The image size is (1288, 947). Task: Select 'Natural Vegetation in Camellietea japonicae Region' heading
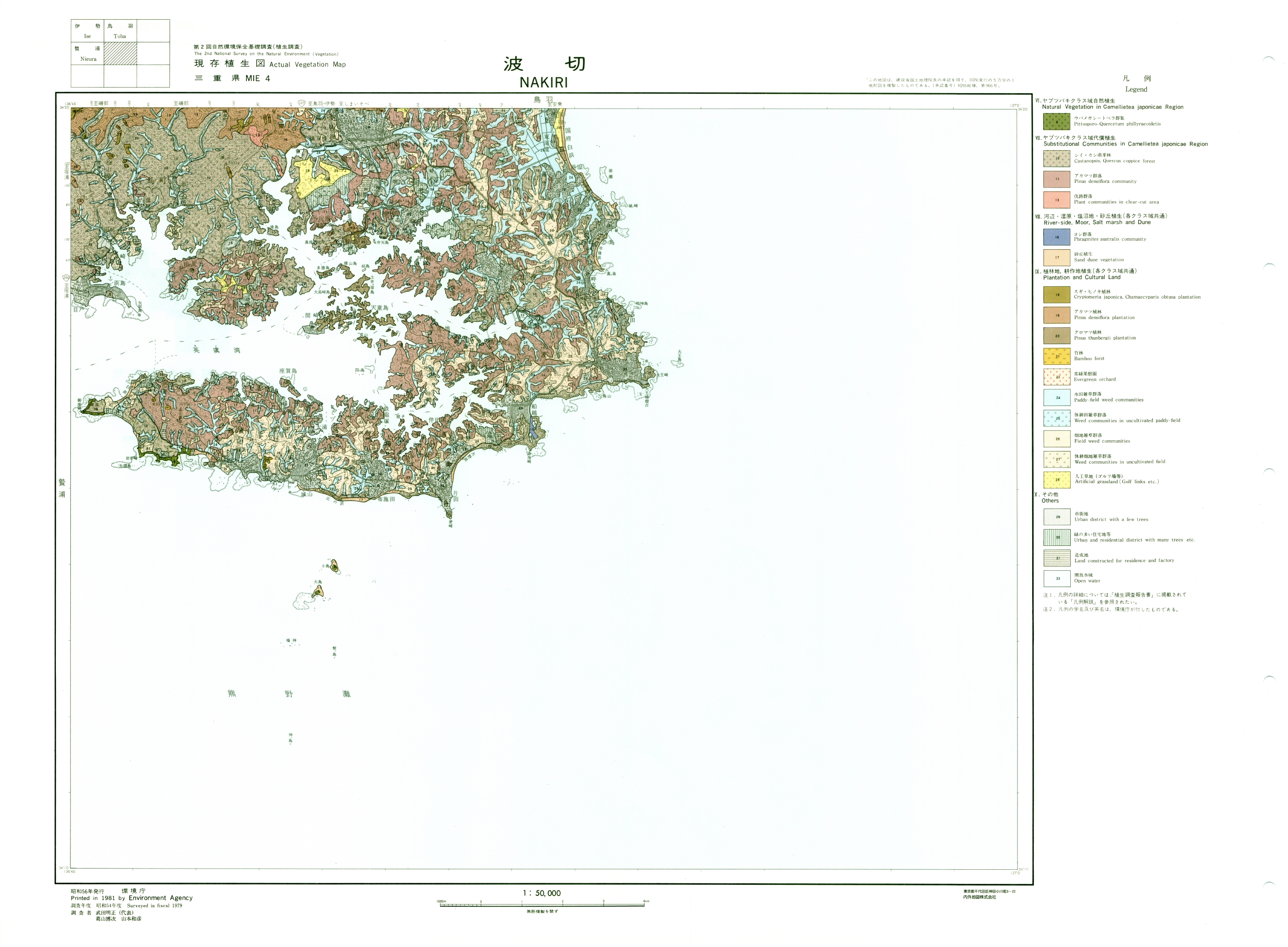pos(1112,107)
